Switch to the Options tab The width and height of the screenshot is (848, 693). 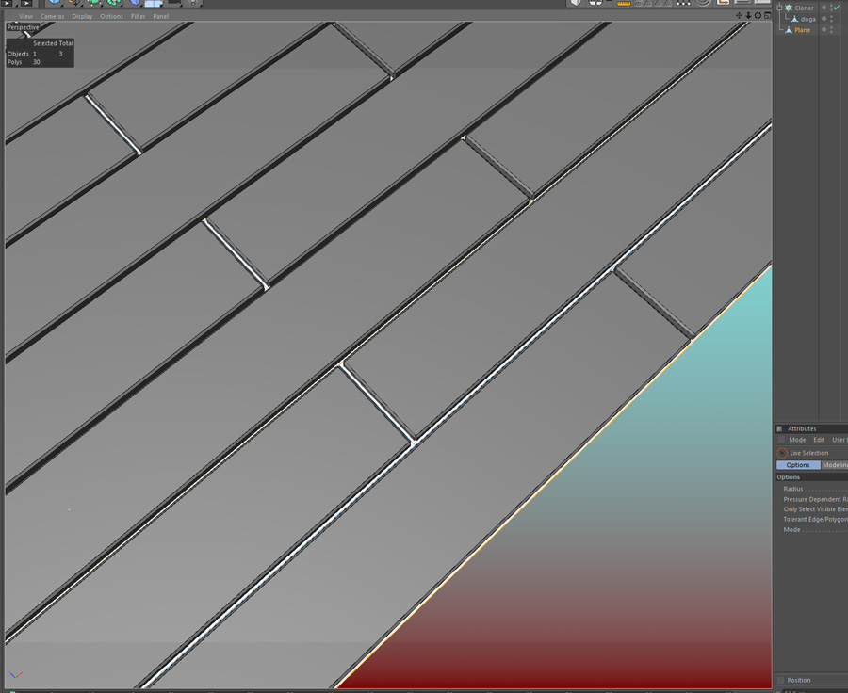click(x=798, y=465)
